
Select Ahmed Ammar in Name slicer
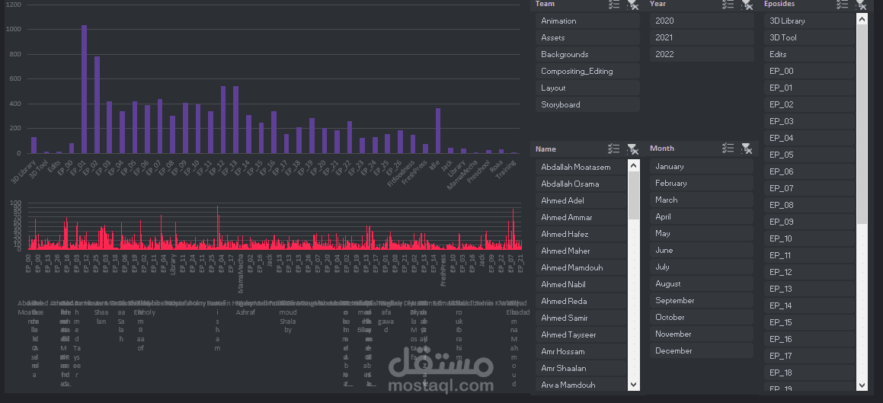tap(581, 217)
